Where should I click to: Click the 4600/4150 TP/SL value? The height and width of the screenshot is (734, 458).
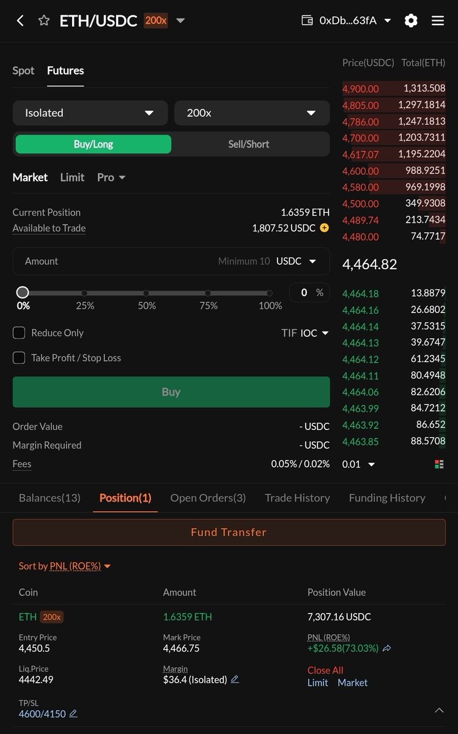click(42, 714)
